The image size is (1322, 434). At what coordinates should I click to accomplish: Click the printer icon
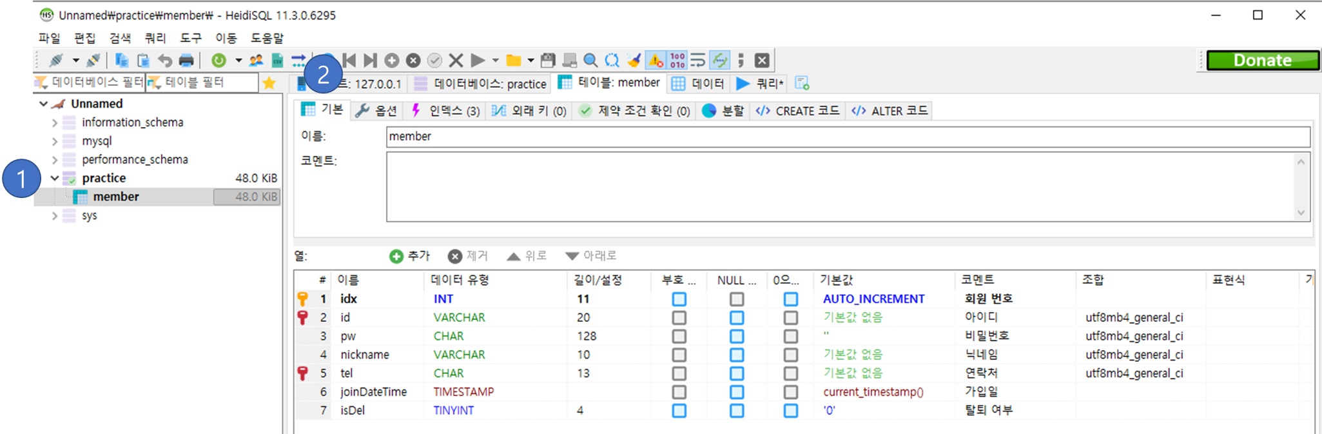186,61
